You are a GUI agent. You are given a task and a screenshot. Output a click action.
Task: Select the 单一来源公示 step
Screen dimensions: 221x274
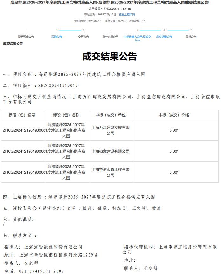(x=110, y=37)
